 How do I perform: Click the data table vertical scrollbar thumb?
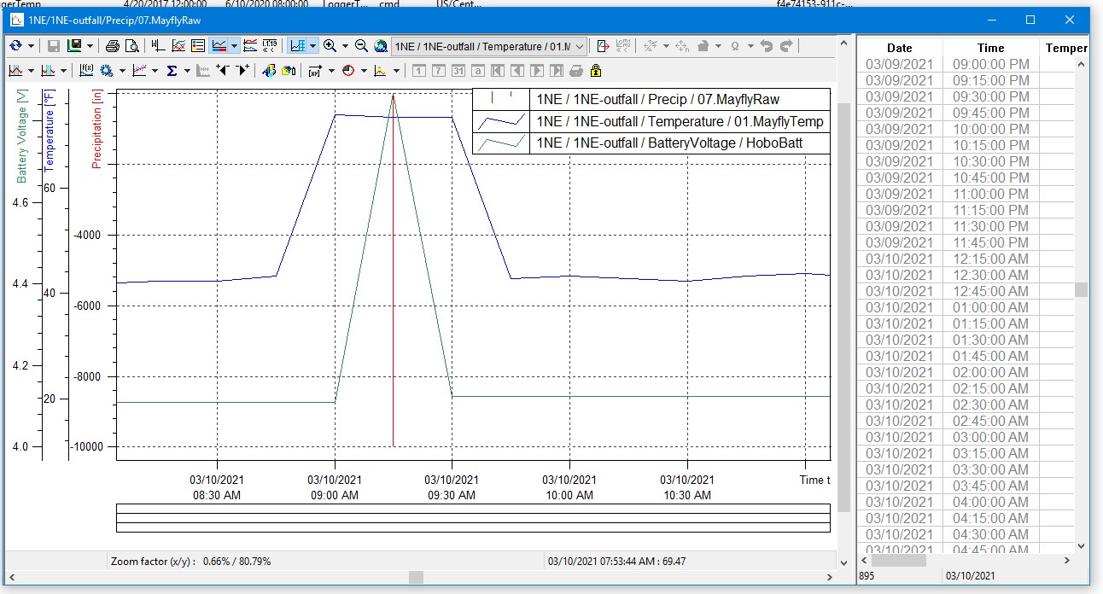click(1081, 290)
